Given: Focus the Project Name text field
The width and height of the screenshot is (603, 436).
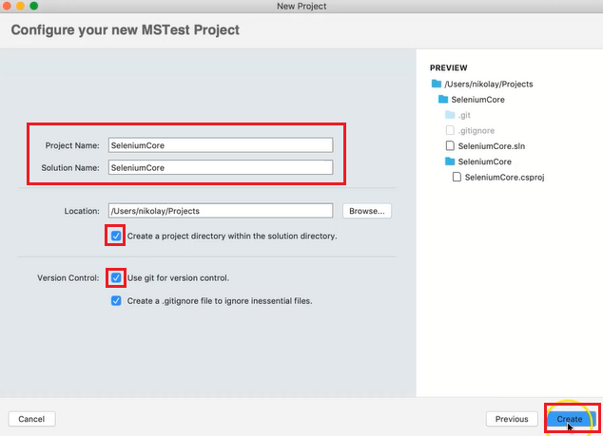Looking at the screenshot, I should click(x=221, y=145).
